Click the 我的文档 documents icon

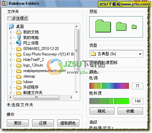[x=19, y=32]
